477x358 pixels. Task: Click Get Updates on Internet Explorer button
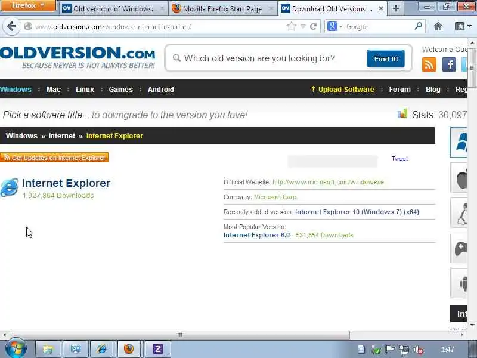[x=54, y=158]
